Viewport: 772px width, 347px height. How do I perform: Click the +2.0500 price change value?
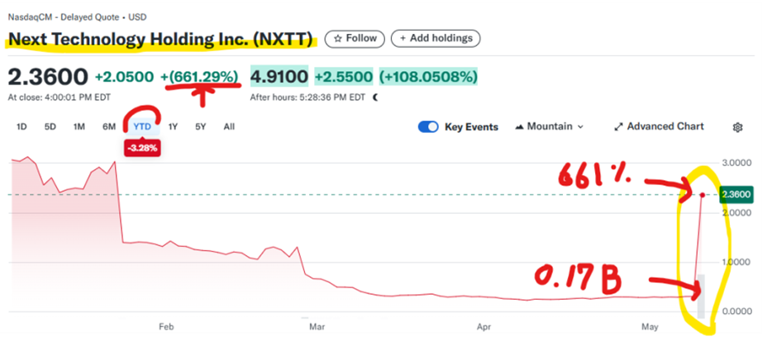click(124, 78)
